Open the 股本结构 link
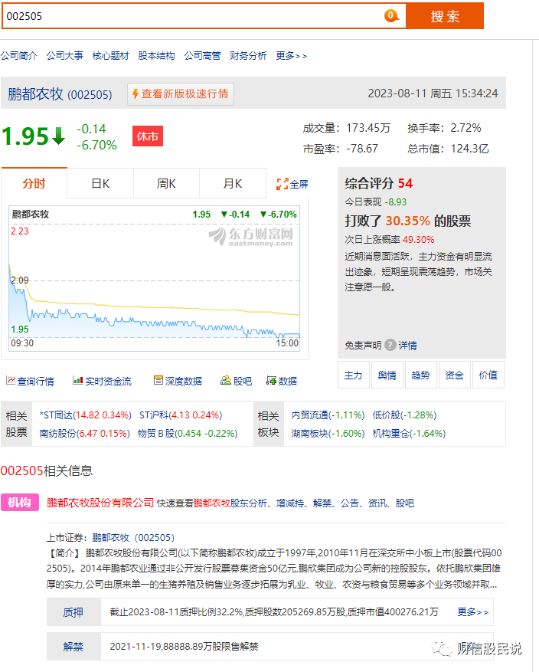The image size is (539, 672). coord(156,56)
